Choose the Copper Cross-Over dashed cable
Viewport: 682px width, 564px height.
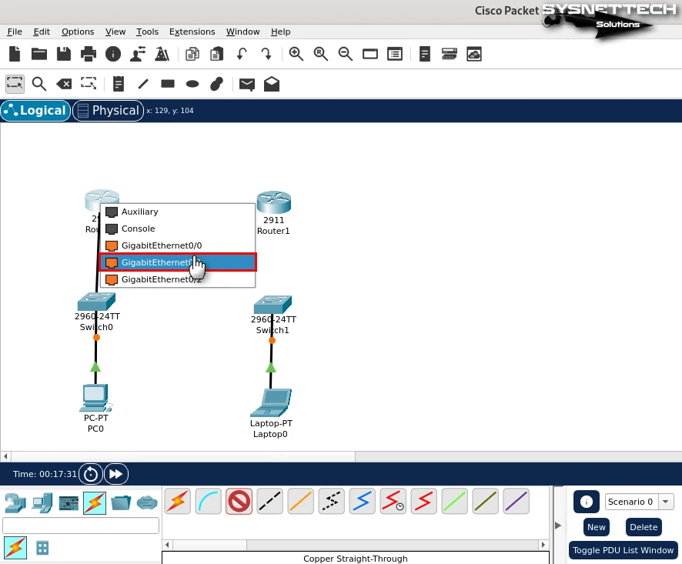click(331, 502)
